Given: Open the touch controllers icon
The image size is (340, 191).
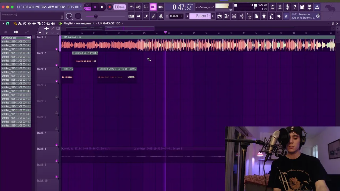Looking at the screenshot, I should [x=279, y=16].
